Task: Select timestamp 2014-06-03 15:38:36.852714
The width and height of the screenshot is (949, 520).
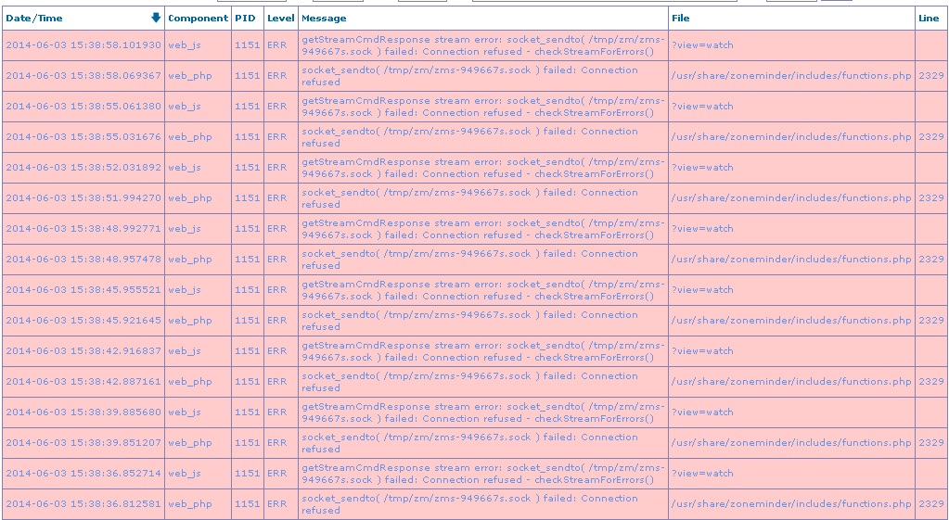Action: click(83, 473)
